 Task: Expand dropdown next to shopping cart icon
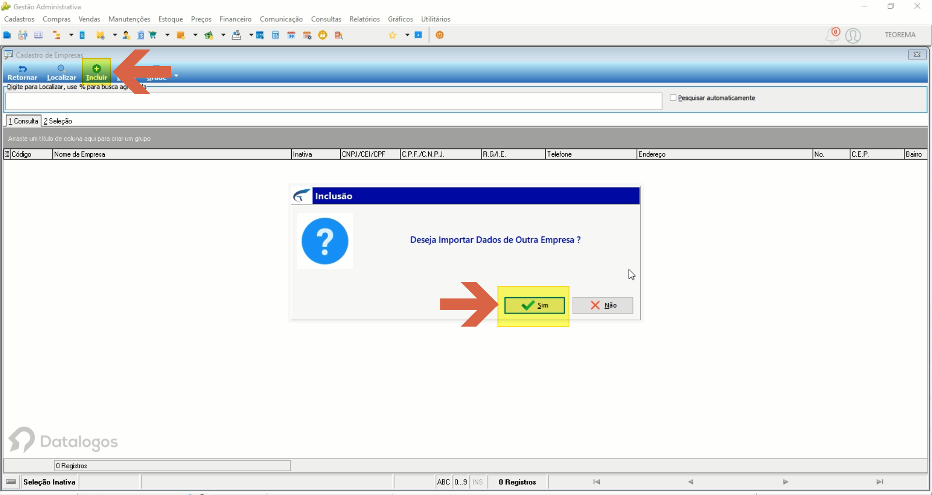[x=167, y=35]
